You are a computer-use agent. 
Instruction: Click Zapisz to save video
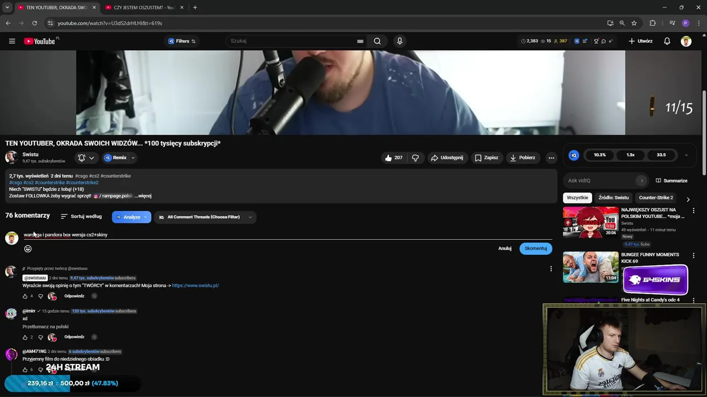tap(487, 158)
